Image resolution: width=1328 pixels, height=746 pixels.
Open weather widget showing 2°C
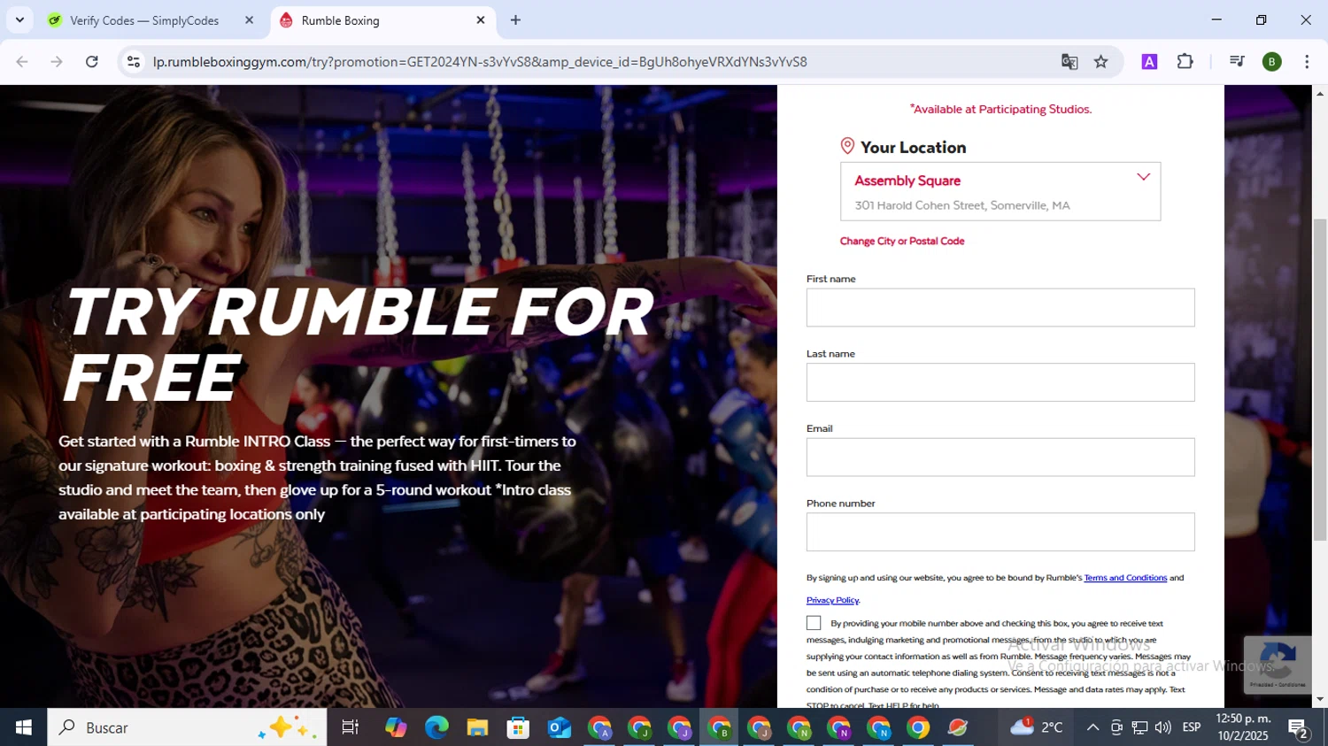(1037, 727)
